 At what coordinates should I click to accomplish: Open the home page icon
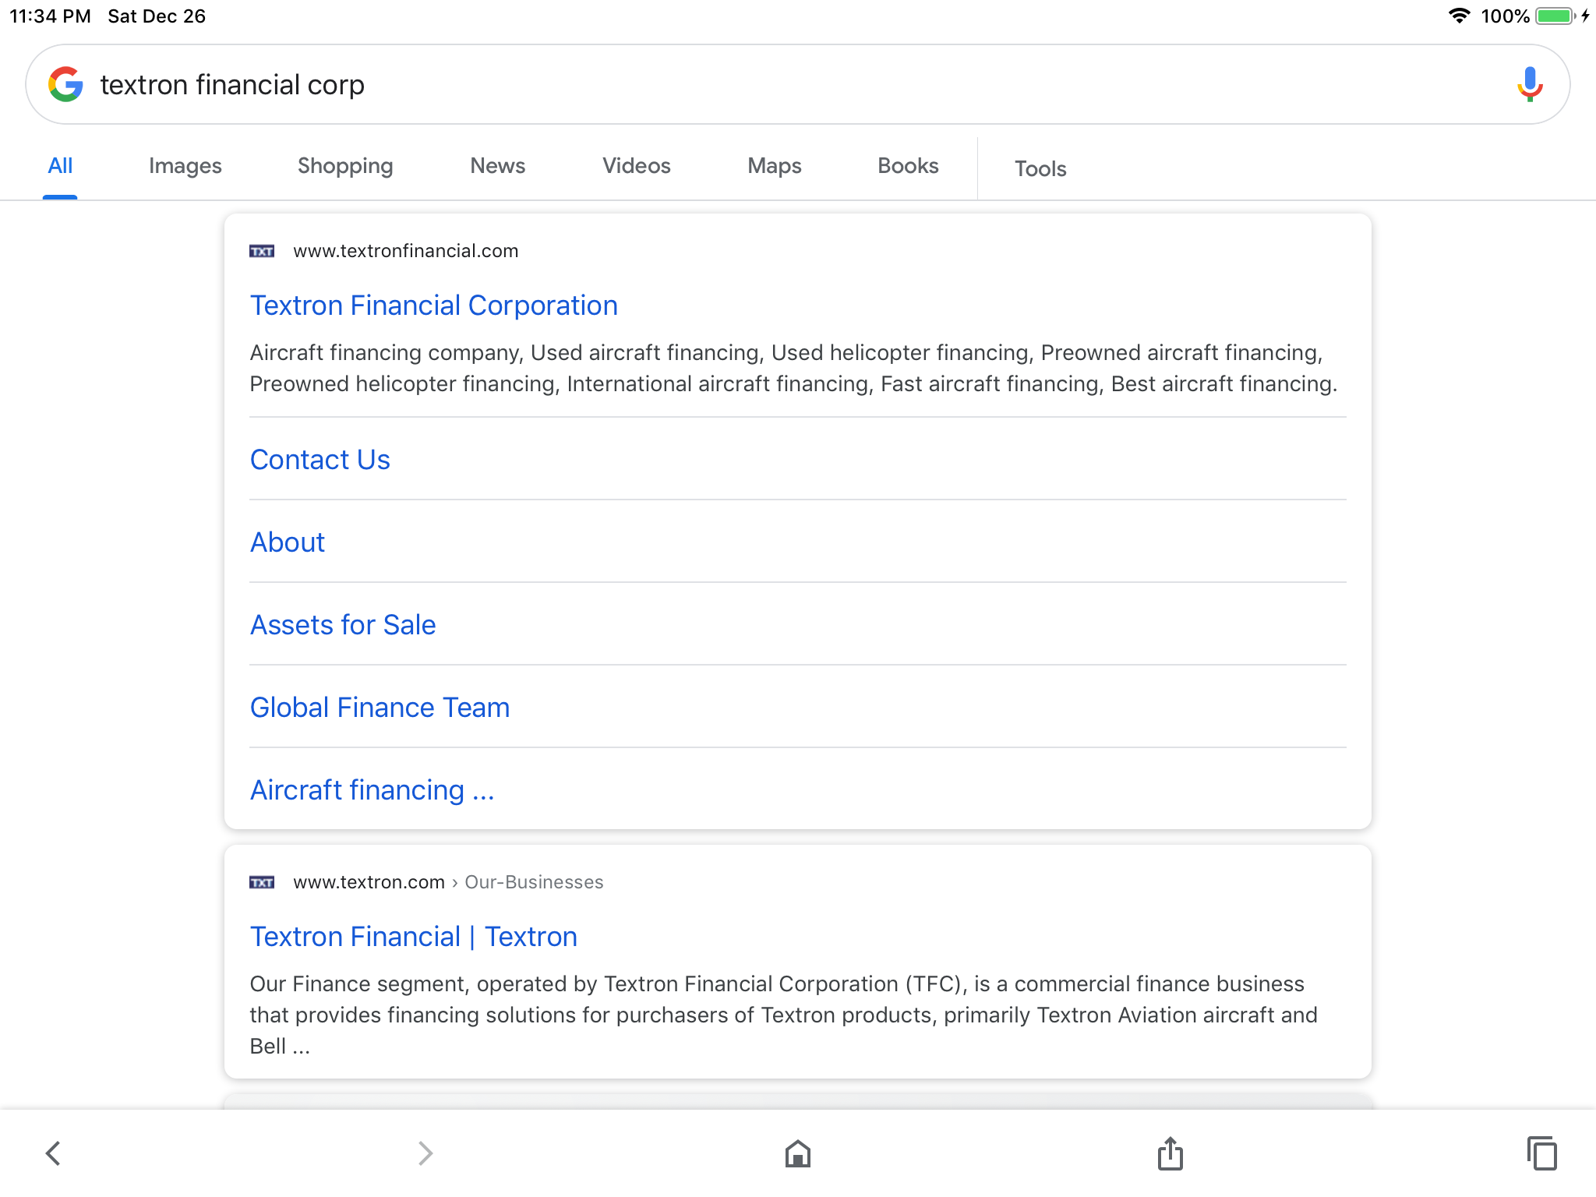click(798, 1153)
